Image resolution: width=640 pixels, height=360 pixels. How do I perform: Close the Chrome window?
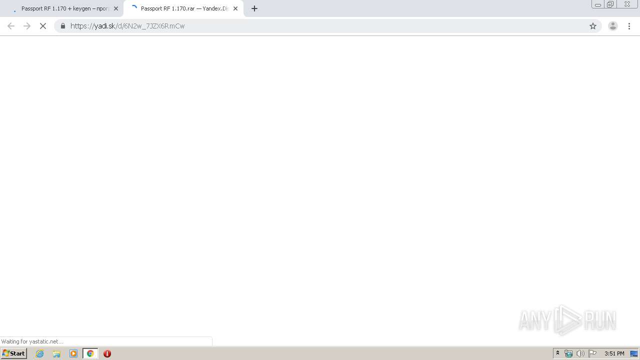[x=627, y=4]
